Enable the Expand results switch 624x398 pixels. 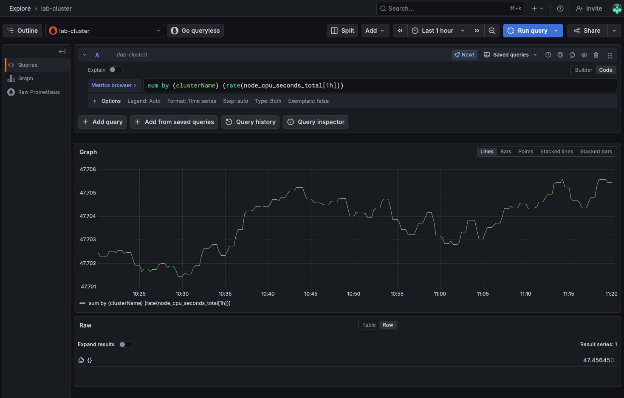pyautogui.click(x=125, y=344)
